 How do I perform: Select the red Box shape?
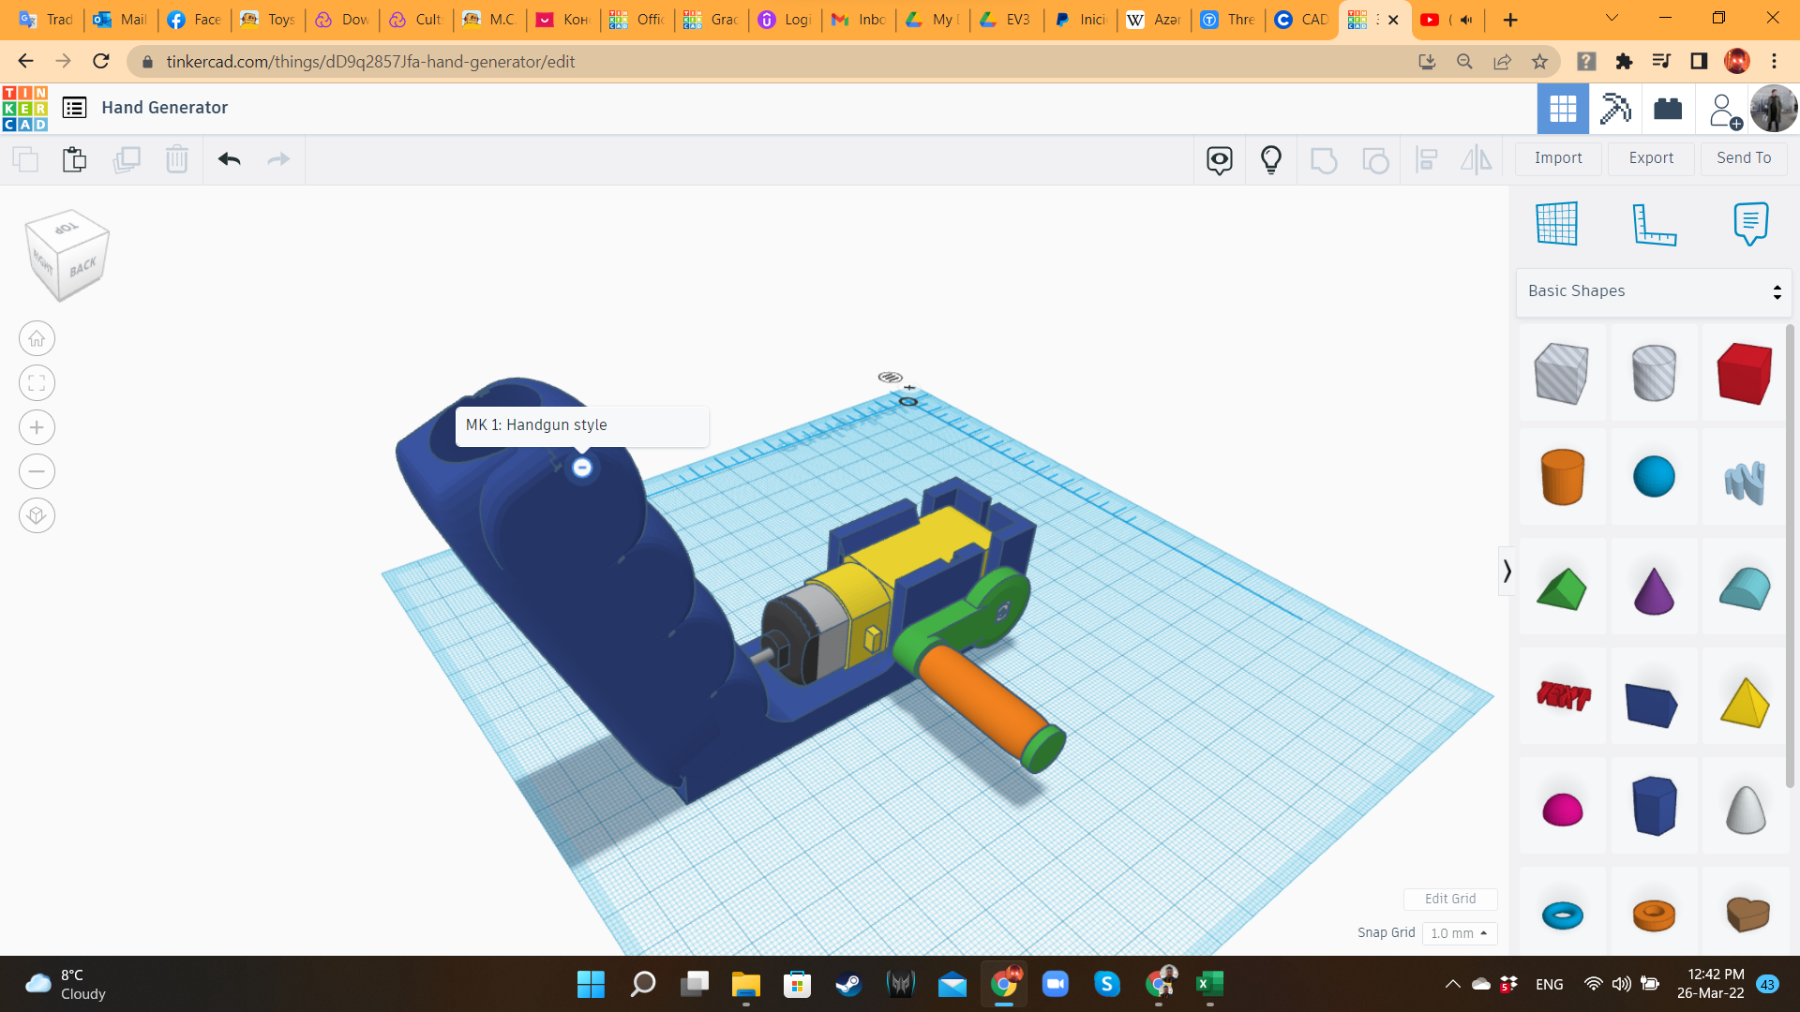[x=1744, y=373]
